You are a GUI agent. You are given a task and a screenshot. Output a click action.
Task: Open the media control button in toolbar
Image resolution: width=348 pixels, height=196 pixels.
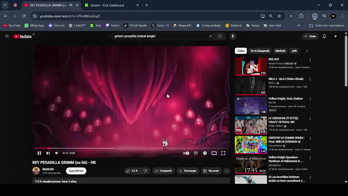tap(324, 16)
